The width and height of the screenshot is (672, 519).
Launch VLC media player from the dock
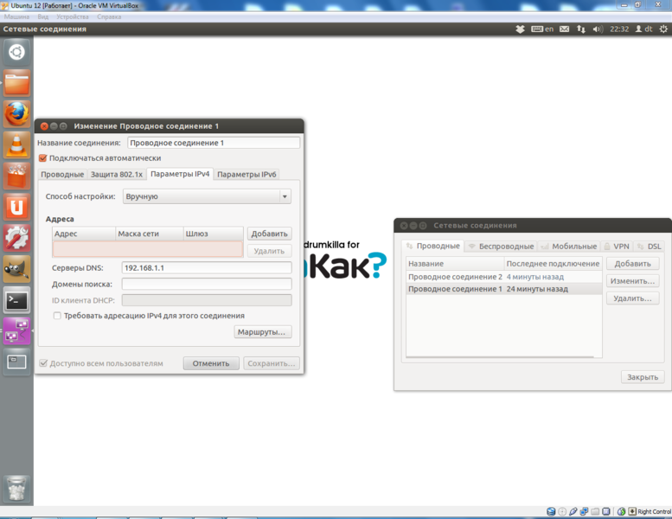pos(16,144)
